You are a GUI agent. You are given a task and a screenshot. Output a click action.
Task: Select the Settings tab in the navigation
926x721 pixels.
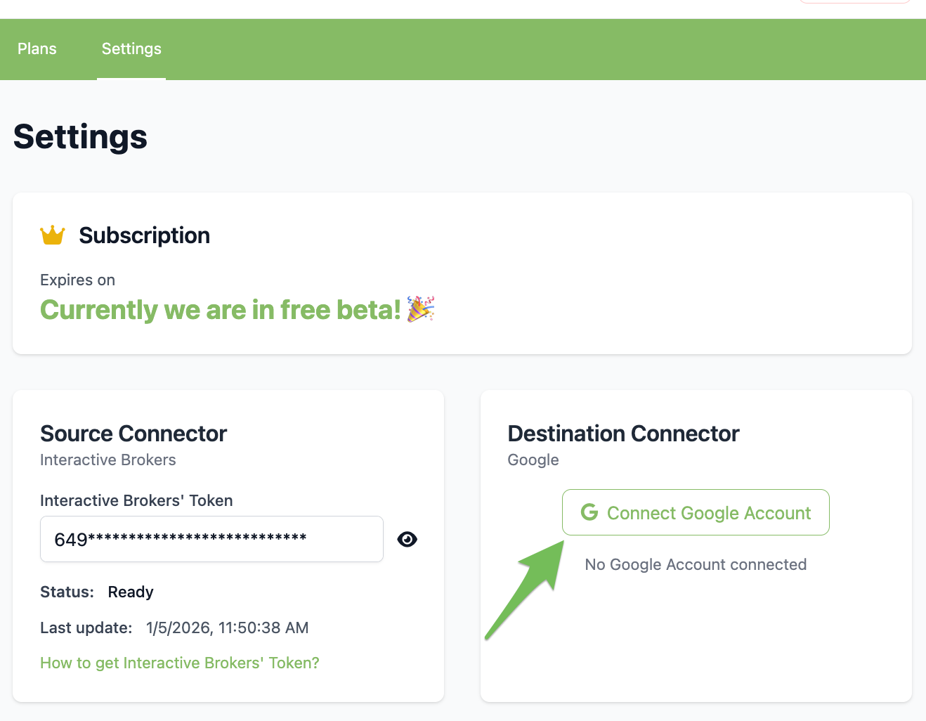tap(131, 48)
